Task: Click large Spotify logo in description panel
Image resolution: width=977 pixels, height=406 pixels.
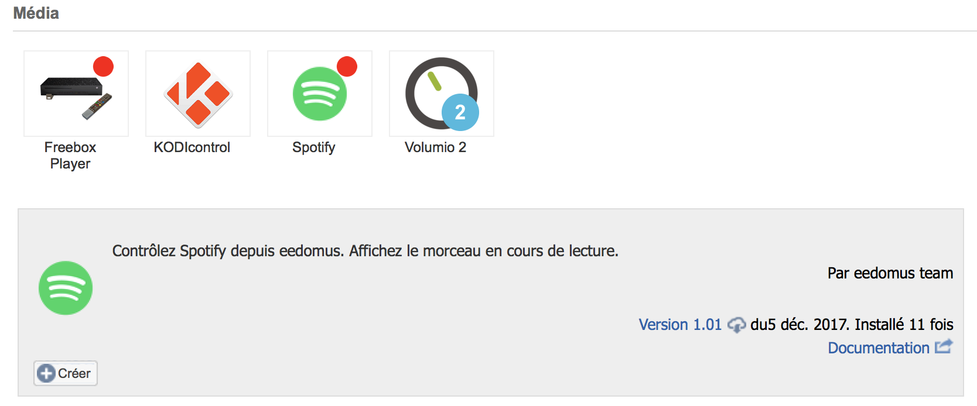Action: click(66, 288)
